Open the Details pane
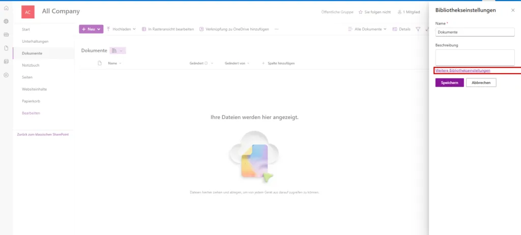Screen dimensions: 521x235 (x=401, y=29)
